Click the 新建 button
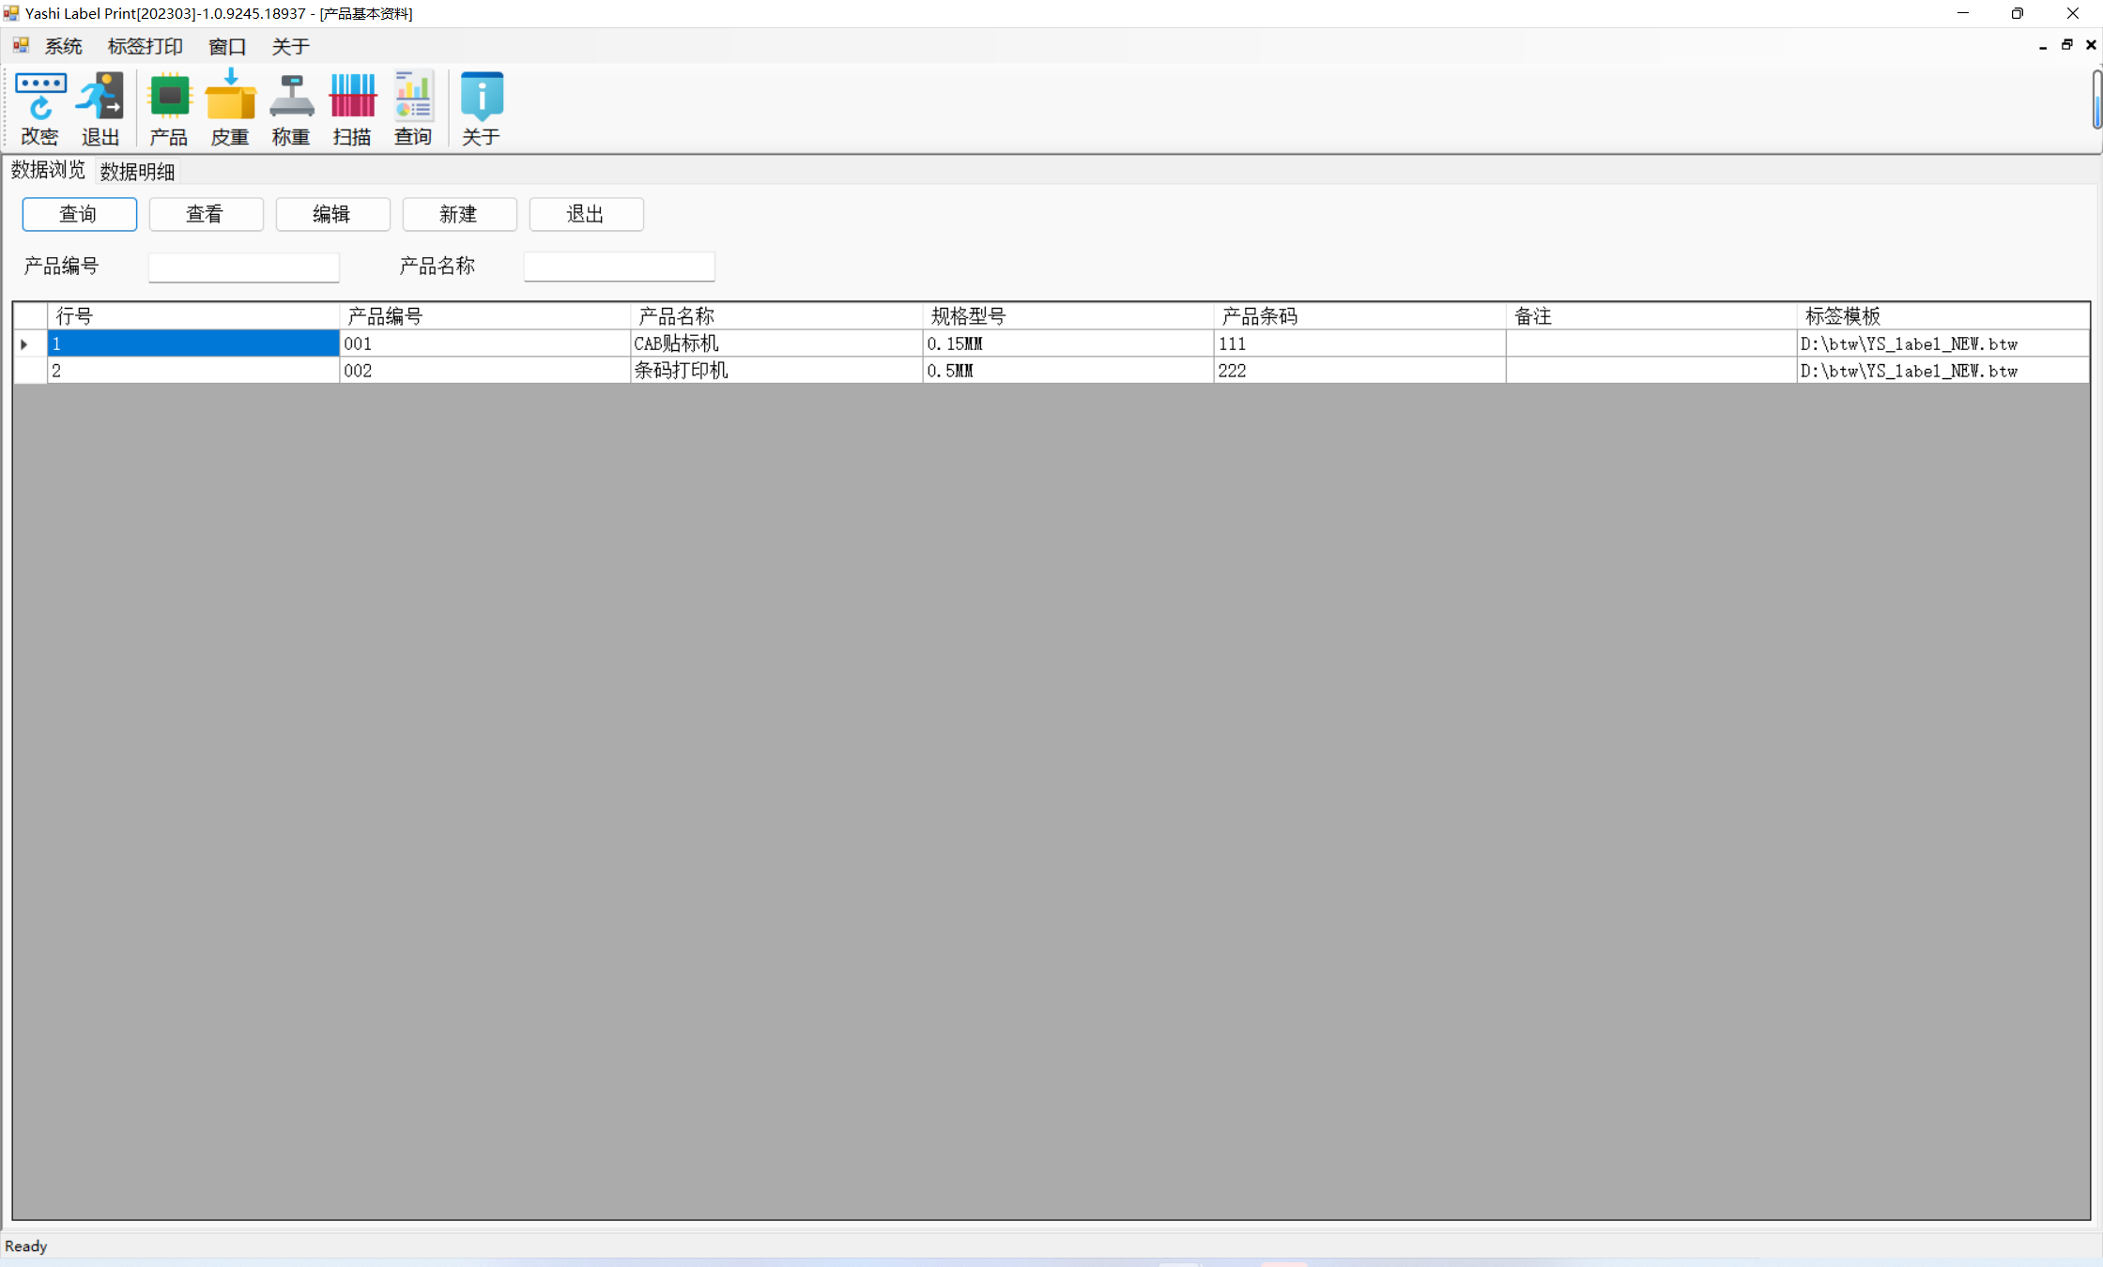The height and width of the screenshot is (1267, 2103). pos(459,214)
